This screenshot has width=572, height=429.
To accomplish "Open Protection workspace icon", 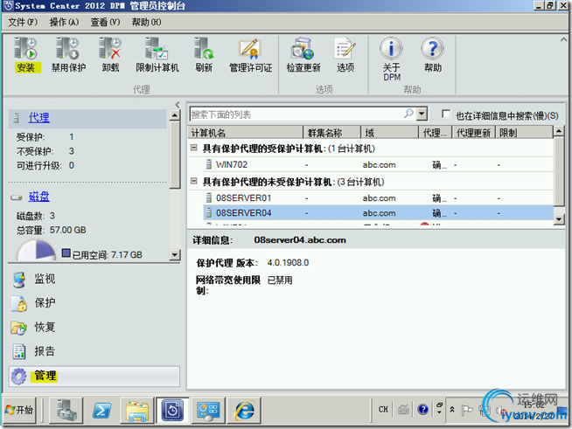I will point(19,303).
